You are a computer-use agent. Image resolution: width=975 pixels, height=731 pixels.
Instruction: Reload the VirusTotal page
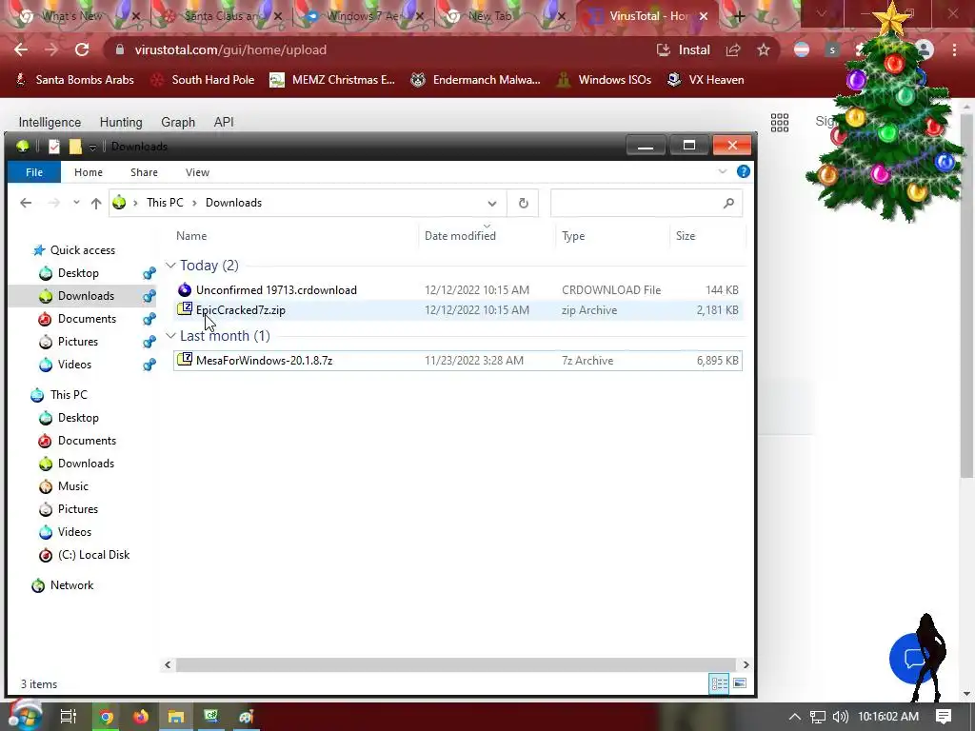click(x=82, y=49)
